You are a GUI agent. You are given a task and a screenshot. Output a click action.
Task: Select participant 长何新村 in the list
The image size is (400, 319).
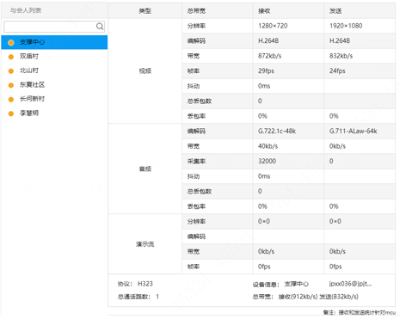54,99
